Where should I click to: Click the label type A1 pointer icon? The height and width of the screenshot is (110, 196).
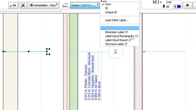click(65, 5)
